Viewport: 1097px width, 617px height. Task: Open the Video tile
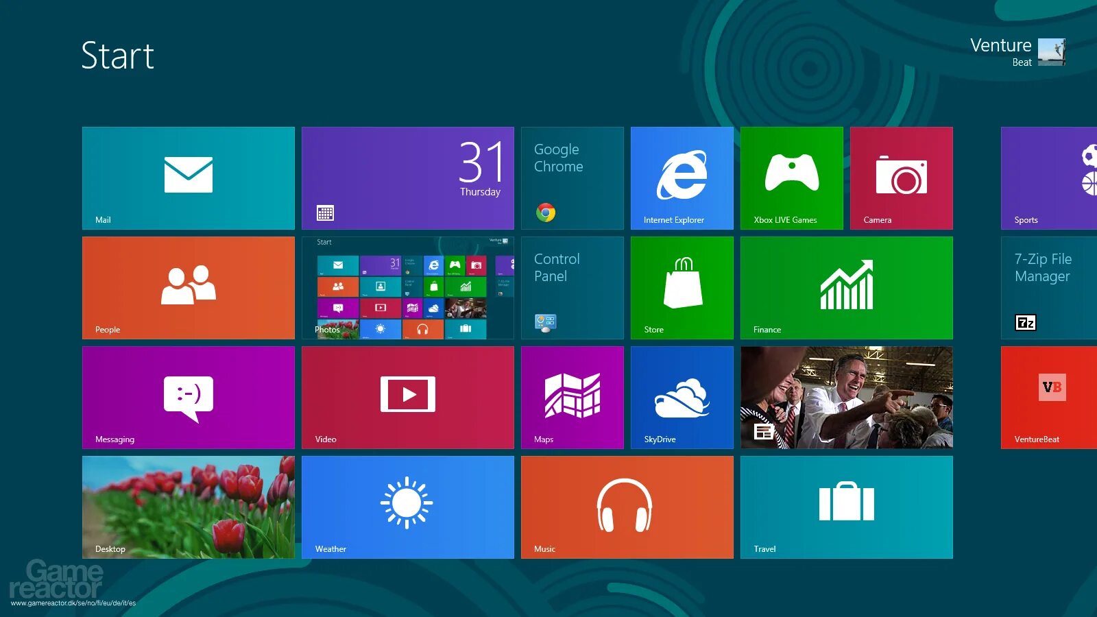tap(408, 398)
